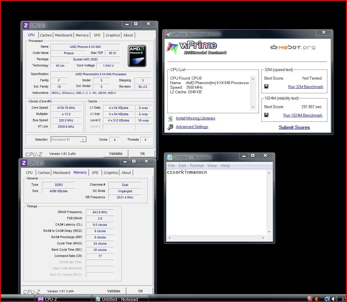Click Advanced Settings link in wPrime

[x=192, y=127]
